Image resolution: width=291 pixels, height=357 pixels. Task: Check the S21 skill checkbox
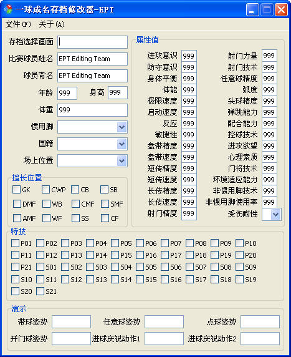pyautogui.click(x=41, y=291)
